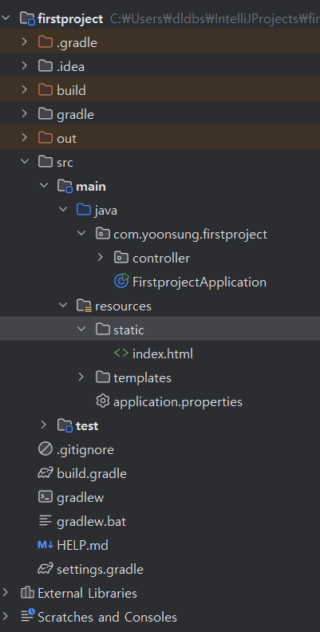The height and width of the screenshot is (632, 320).
Task: Expand the gradle folder chevron
Action: click(x=25, y=113)
